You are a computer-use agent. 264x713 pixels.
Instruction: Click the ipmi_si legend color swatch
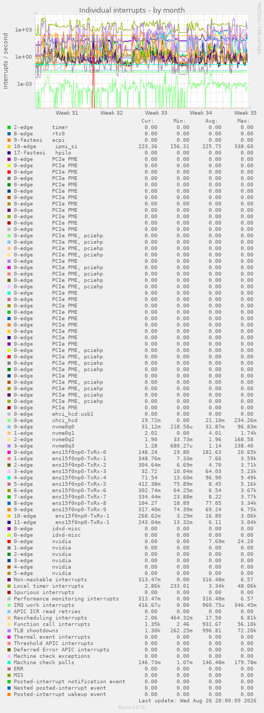click(9, 147)
